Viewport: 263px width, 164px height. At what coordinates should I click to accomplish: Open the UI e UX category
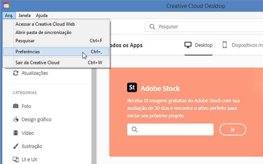click(x=25, y=159)
